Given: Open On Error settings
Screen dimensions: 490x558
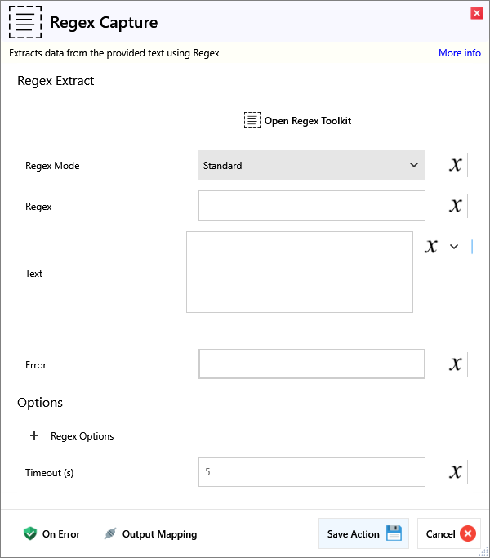Looking at the screenshot, I should click(51, 534).
